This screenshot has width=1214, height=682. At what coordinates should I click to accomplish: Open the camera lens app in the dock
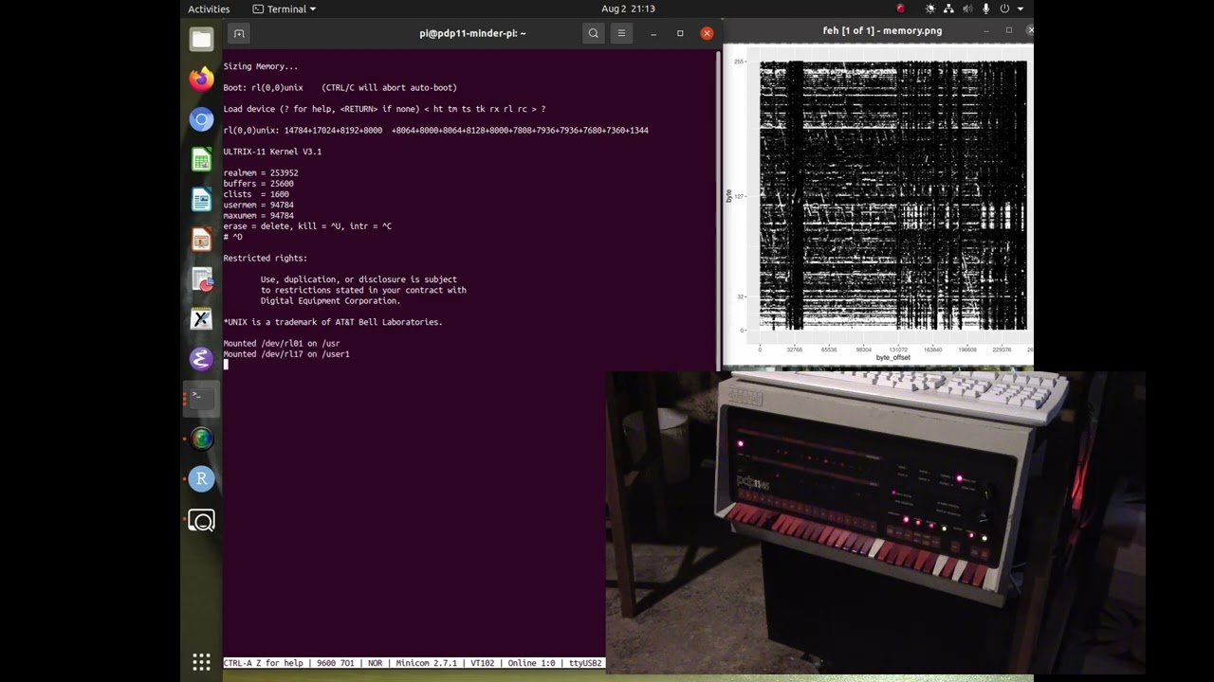201,439
